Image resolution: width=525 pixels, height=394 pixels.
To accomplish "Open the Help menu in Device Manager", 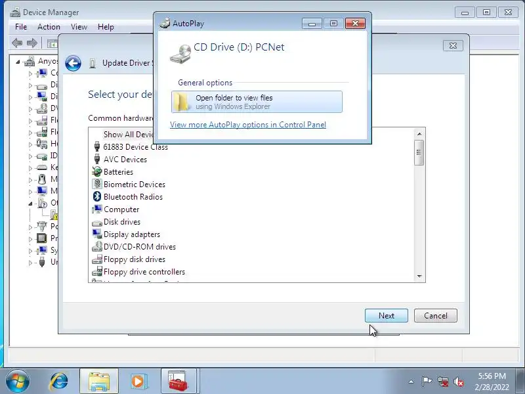I will pos(106,27).
